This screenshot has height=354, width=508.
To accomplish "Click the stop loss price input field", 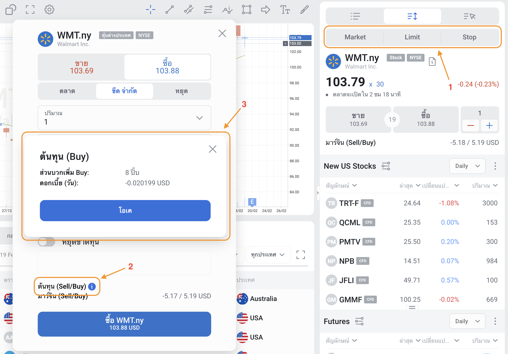I will (x=124, y=262).
